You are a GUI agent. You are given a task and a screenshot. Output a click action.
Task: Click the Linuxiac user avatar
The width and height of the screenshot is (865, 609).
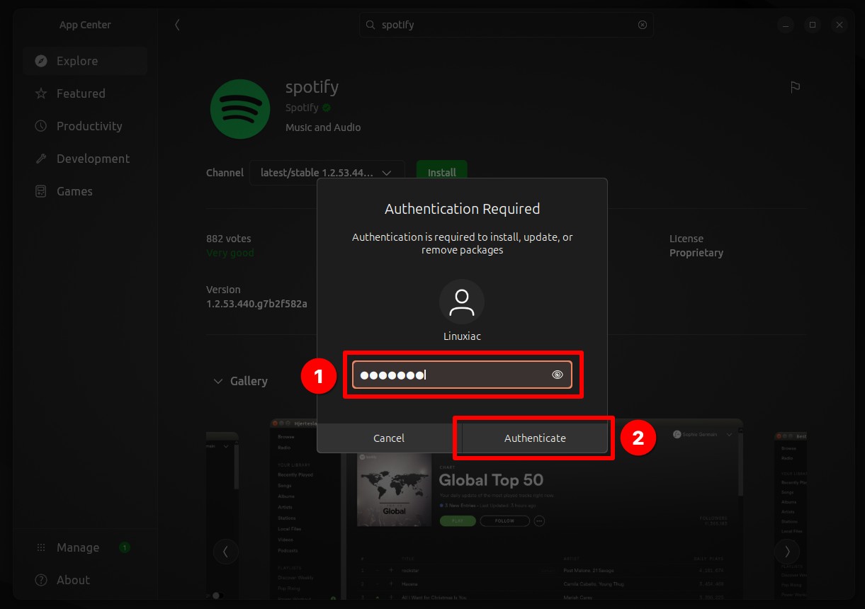pos(462,302)
